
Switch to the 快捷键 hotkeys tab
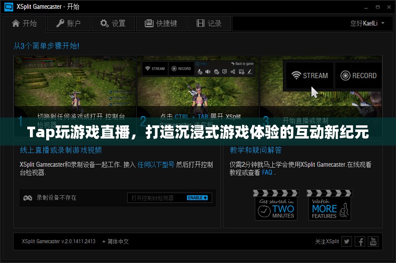pyautogui.click(x=161, y=23)
